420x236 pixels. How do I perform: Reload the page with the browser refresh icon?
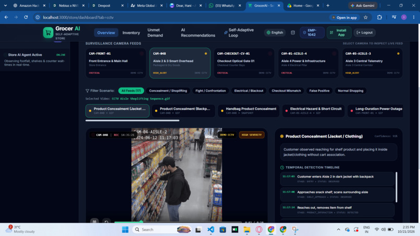point(26,17)
